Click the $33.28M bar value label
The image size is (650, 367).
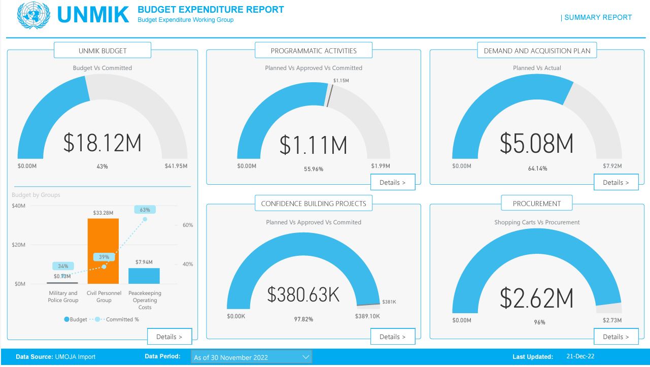click(x=103, y=213)
